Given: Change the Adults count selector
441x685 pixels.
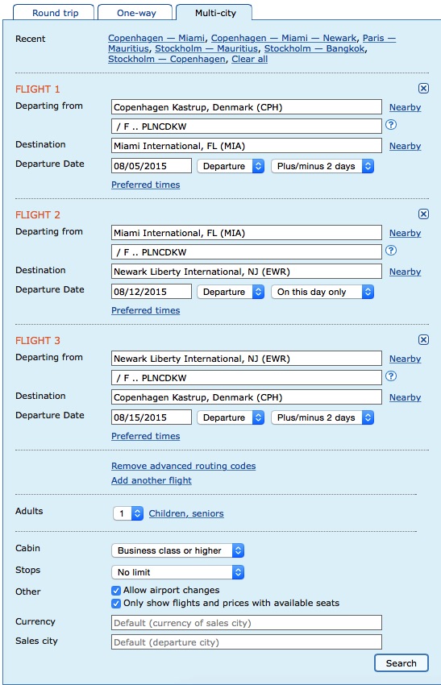Looking at the screenshot, I should point(128,513).
